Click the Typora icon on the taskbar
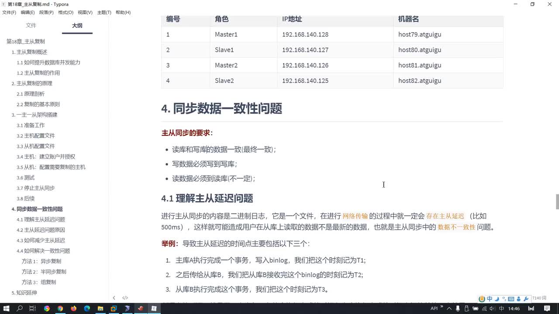559x314 pixels. point(154,308)
